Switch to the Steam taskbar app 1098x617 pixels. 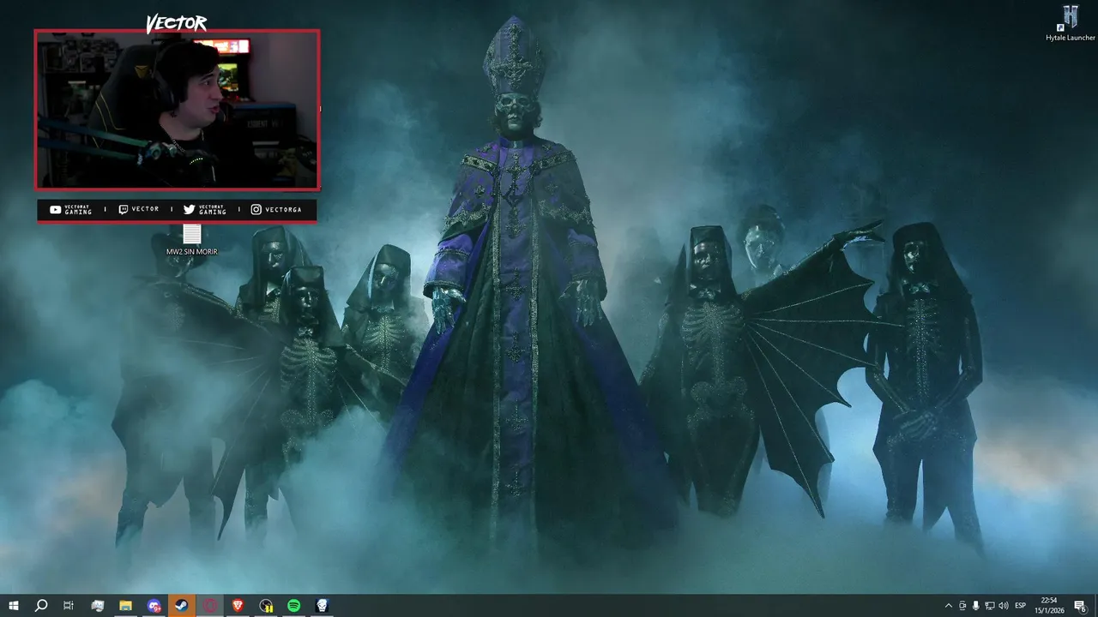[182, 606]
